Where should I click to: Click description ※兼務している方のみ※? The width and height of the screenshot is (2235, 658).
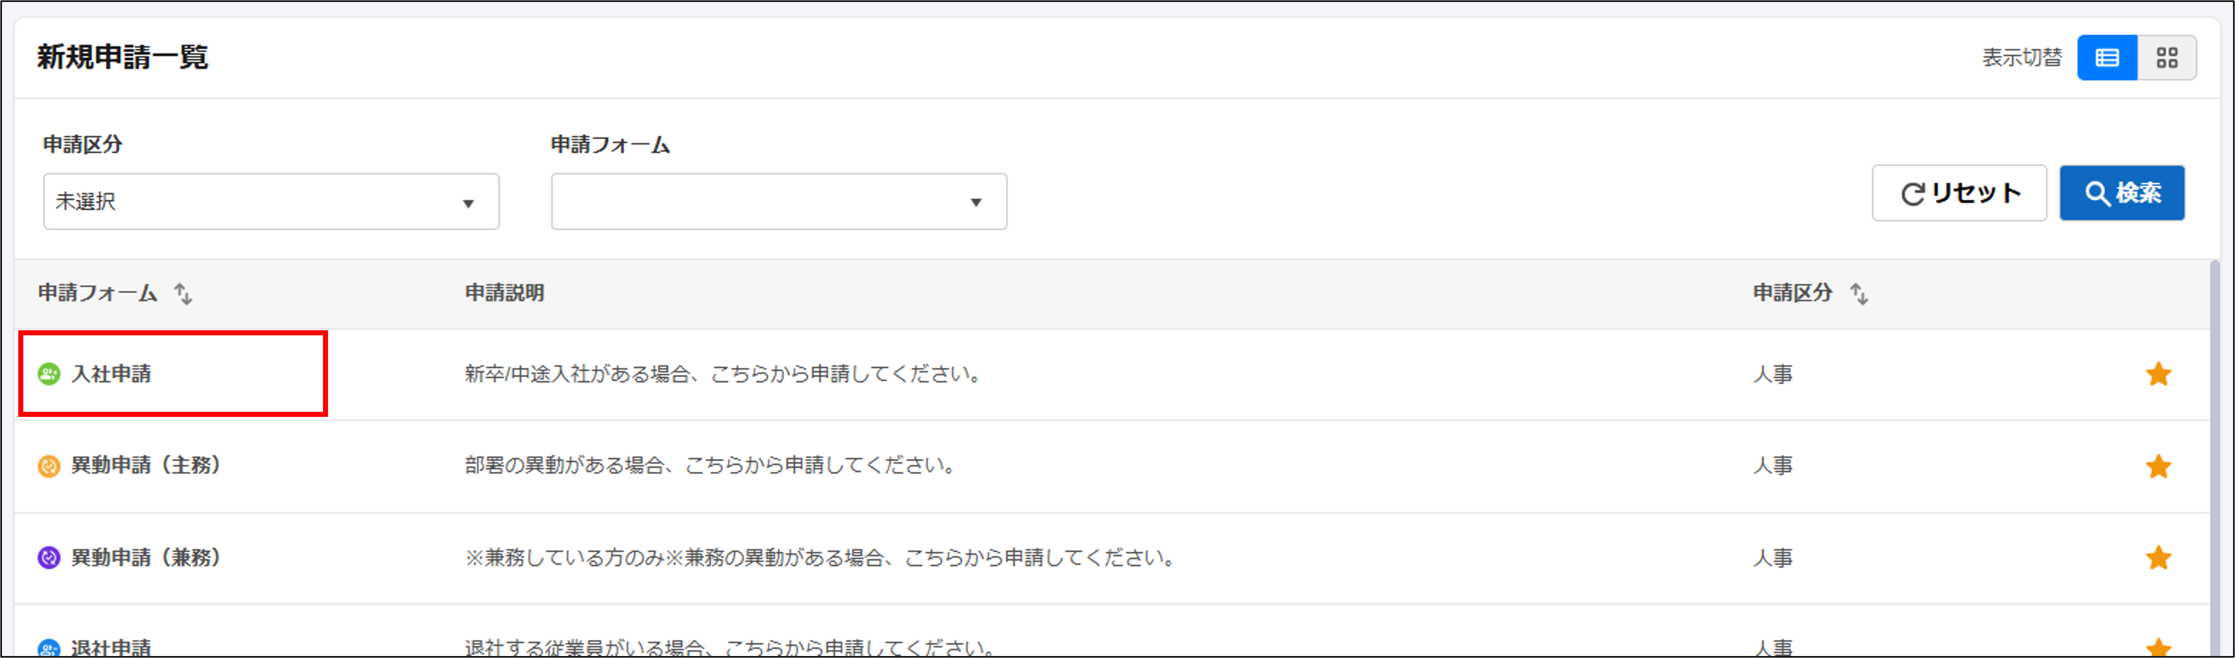pos(821,557)
